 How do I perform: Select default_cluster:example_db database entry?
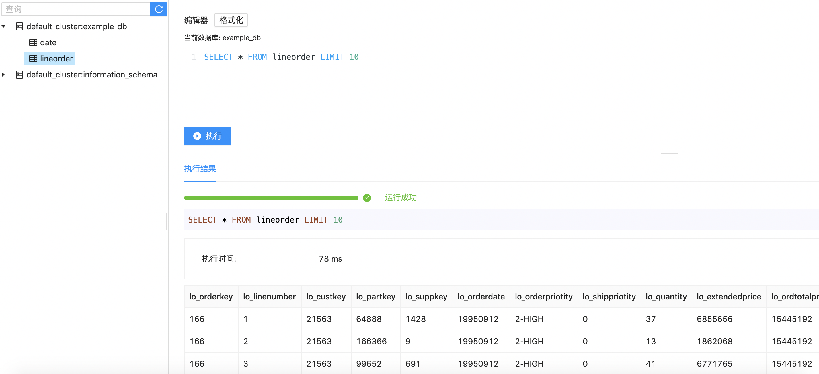[76, 26]
